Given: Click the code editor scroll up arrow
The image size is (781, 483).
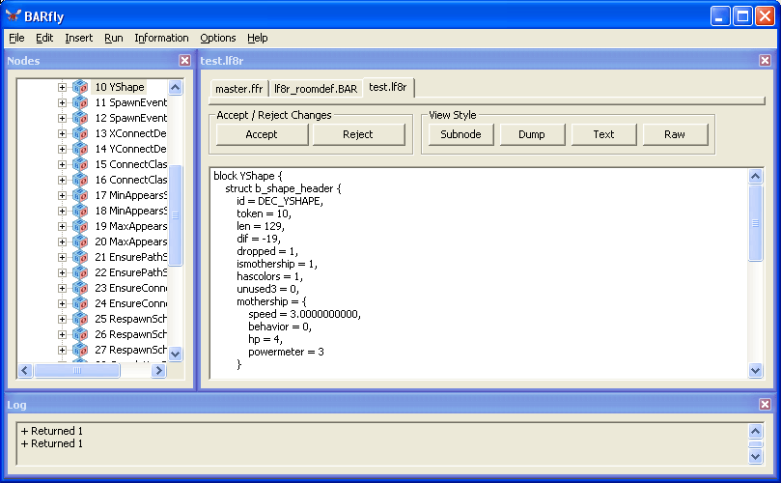Looking at the screenshot, I should [756, 177].
